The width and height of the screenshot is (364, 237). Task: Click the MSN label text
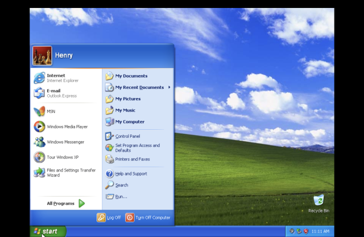tap(51, 112)
